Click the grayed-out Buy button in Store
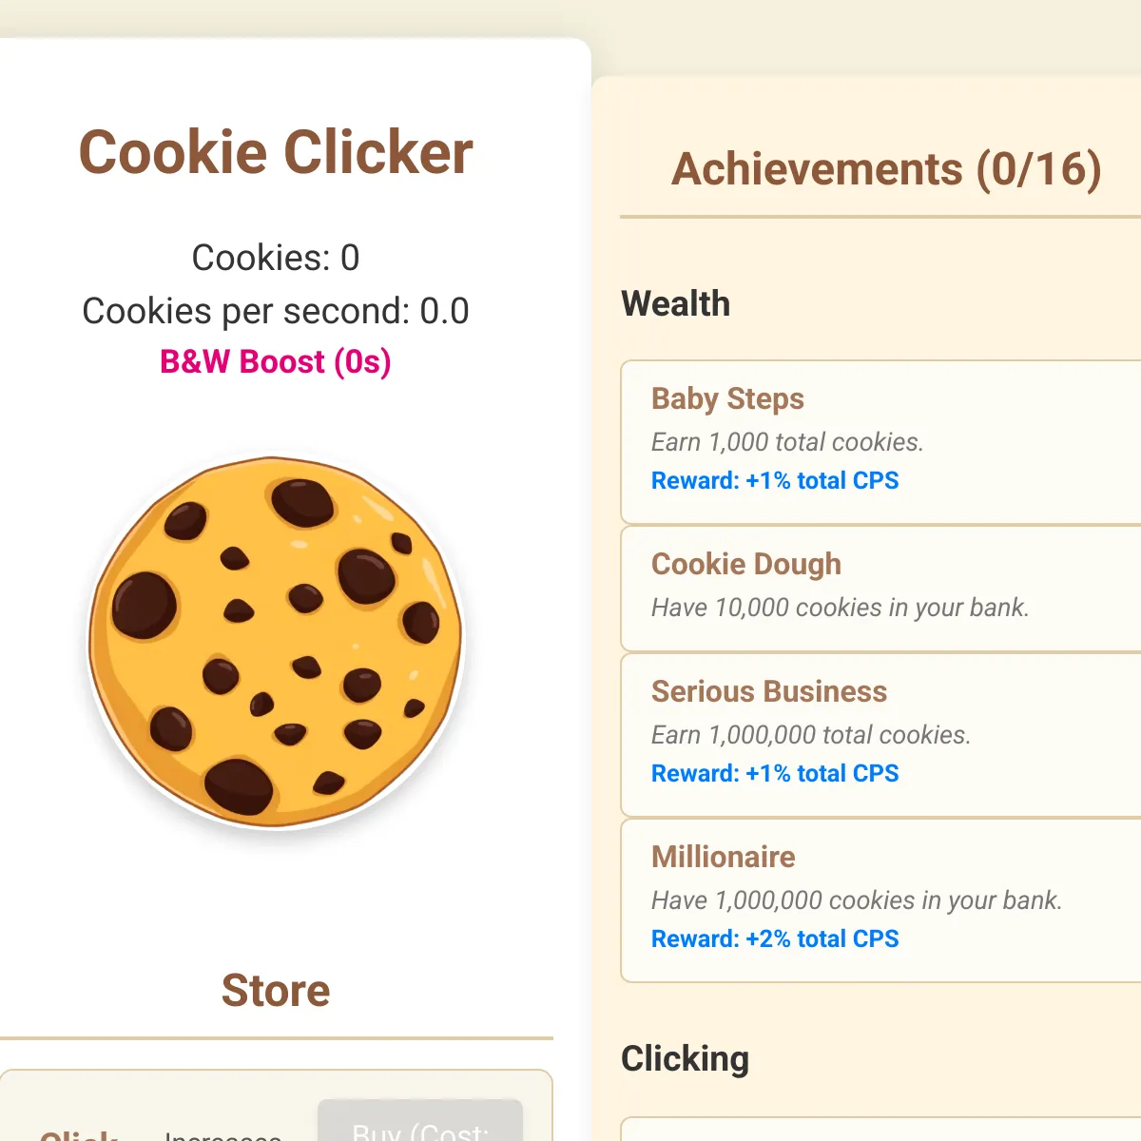 coord(420,1121)
